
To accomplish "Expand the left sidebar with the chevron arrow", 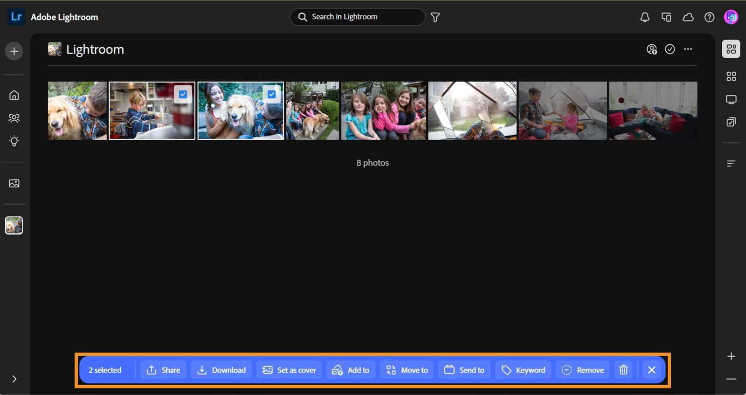I will pyautogui.click(x=14, y=379).
